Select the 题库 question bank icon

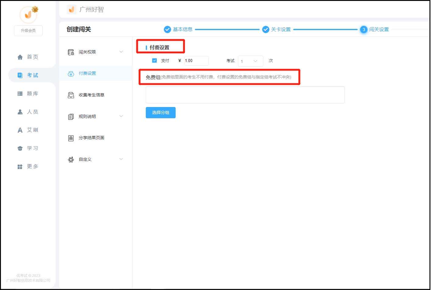tap(19, 93)
